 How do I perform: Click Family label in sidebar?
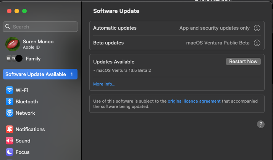click(33, 59)
